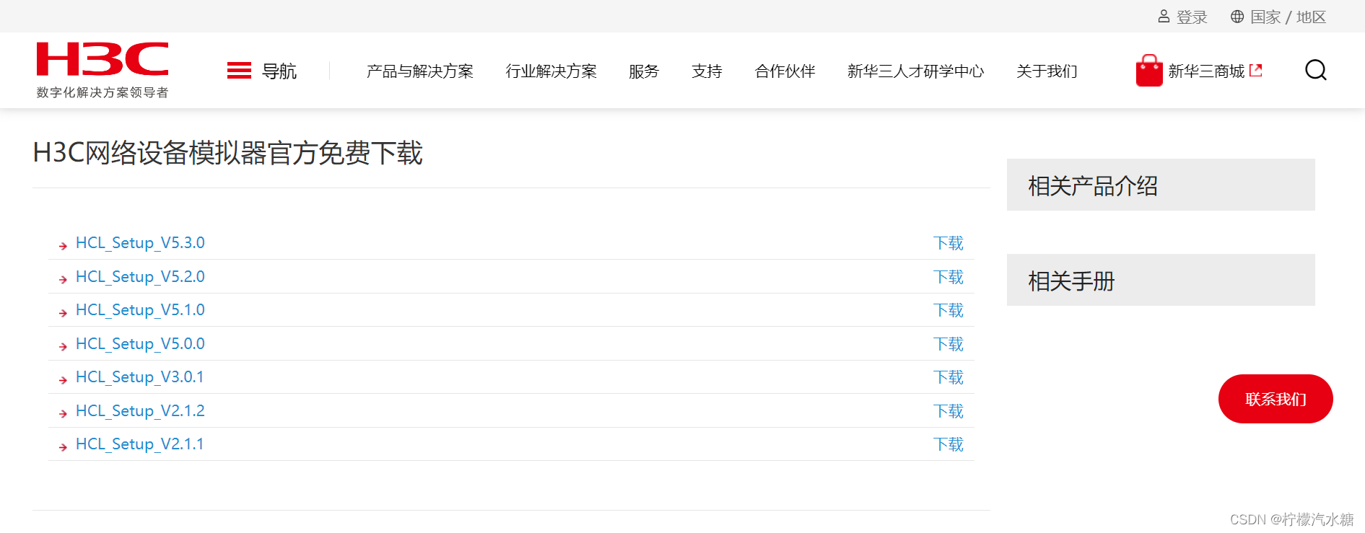Open the 服务 menu item

pos(644,71)
